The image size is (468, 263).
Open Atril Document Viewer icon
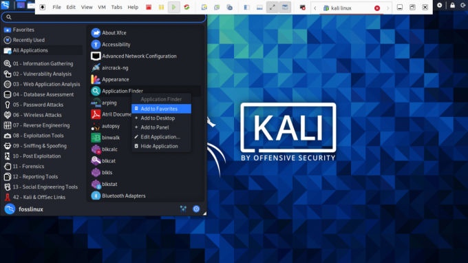tap(96, 114)
